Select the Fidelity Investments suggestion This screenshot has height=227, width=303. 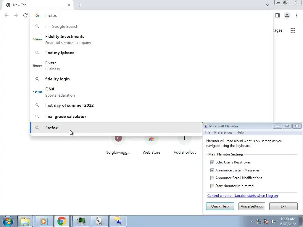(151, 40)
